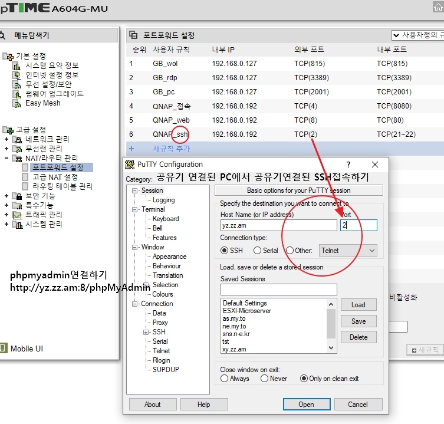Click the Load saved session button
The width and height of the screenshot is (444, 424).
coord(358,305)
